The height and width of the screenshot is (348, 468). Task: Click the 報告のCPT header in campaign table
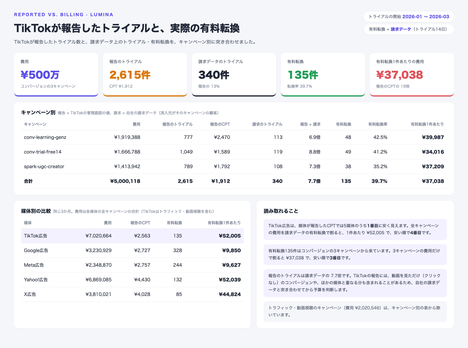[220, 124]
